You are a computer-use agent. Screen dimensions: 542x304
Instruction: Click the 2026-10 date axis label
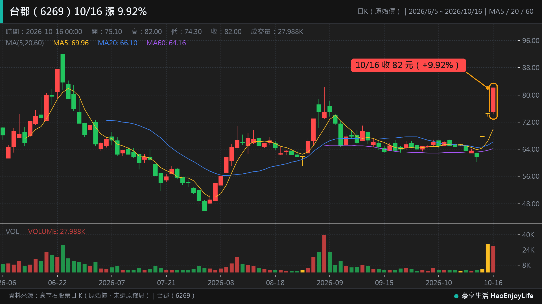(x=439, y=283)
